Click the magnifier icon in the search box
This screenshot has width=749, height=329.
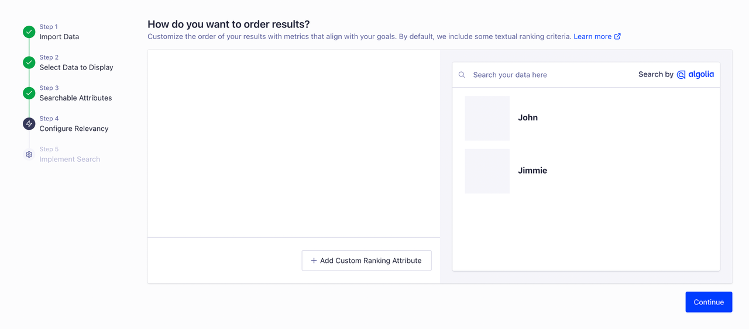coord(462,75)
